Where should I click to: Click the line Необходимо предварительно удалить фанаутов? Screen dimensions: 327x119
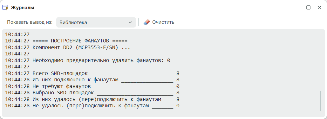click(x=88, y=60)
